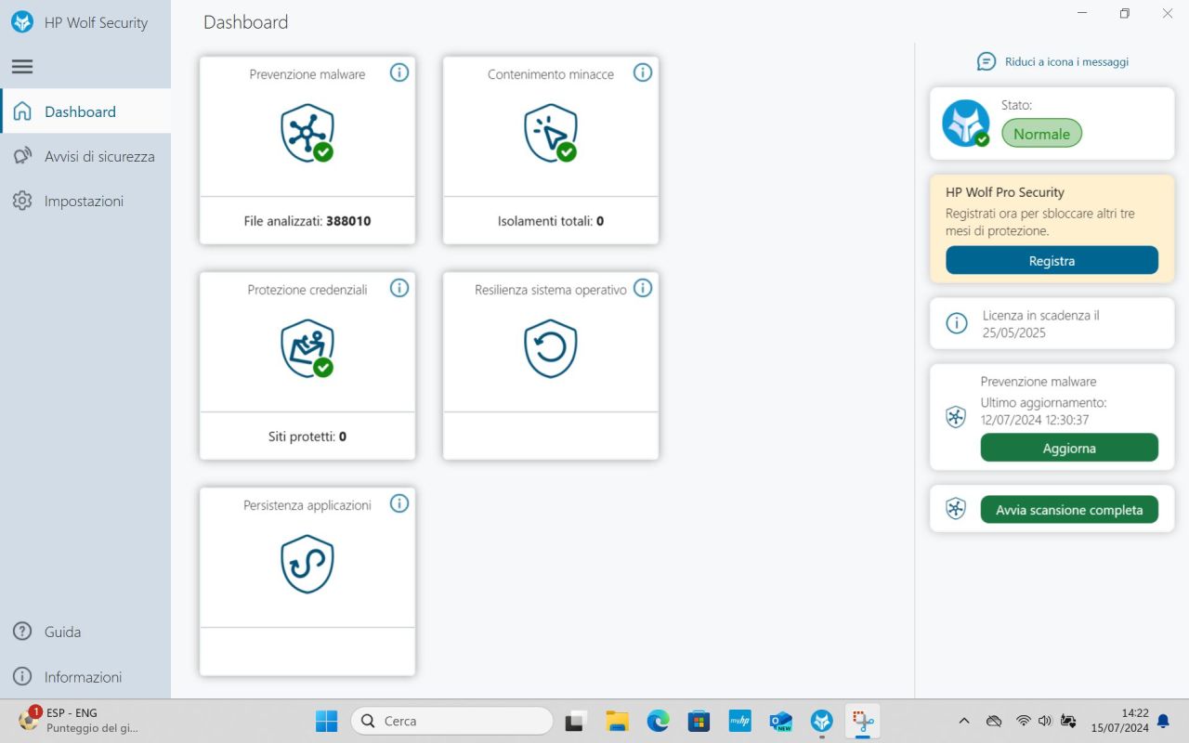Screen dimensions: 1189x743
Task: Show info for Resilienza sistema operativo
Action: (x=643, y=288)
